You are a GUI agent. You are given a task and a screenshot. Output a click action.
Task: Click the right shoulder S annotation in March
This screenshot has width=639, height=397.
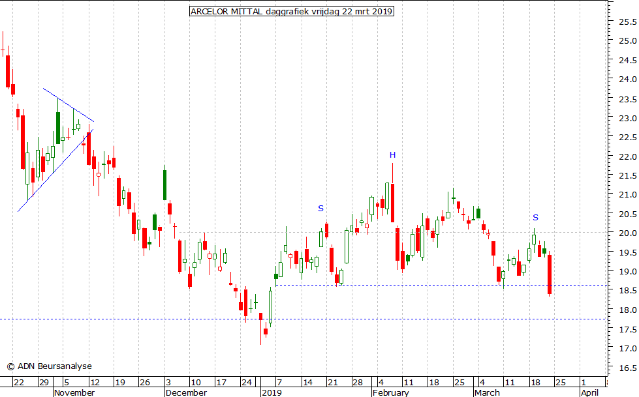pyautogui.click(x=535, y=218)
